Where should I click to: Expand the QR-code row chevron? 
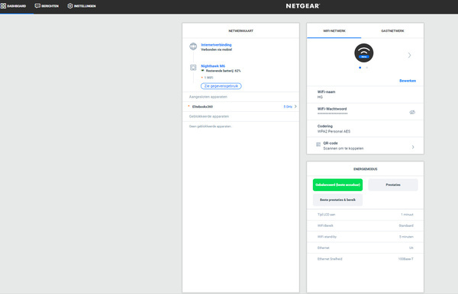pyautogui.click(x=413, y=147)
